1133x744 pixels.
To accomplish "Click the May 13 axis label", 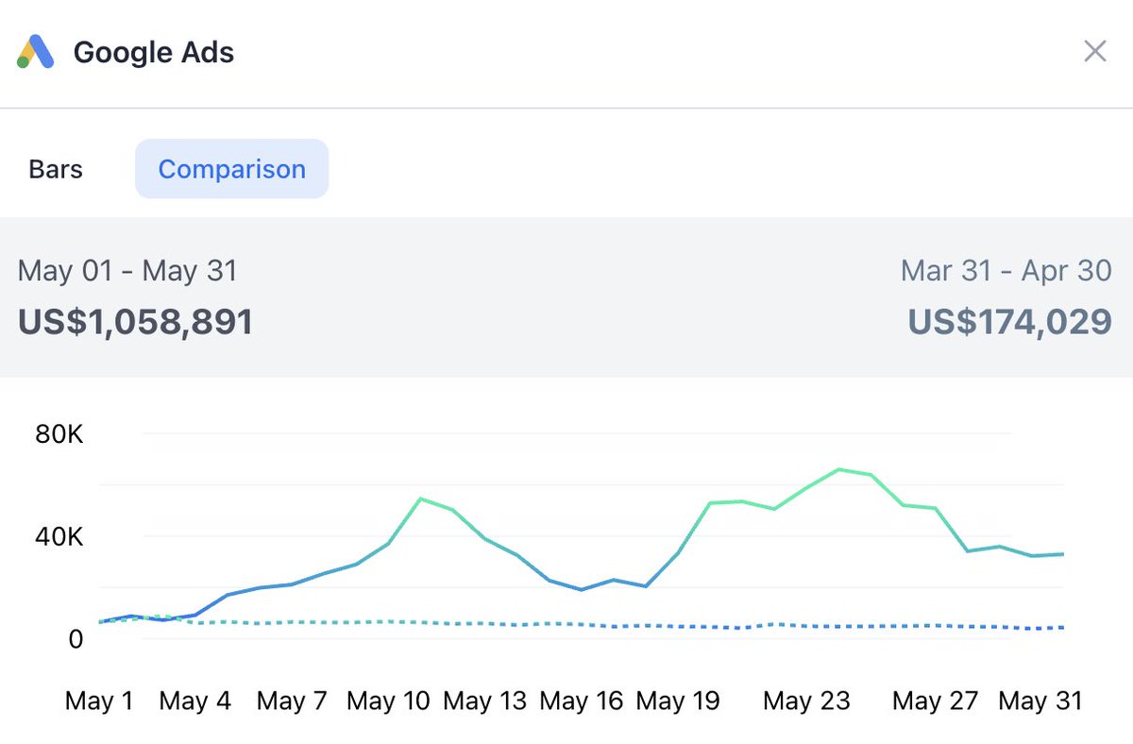I will tap(484, 702).
